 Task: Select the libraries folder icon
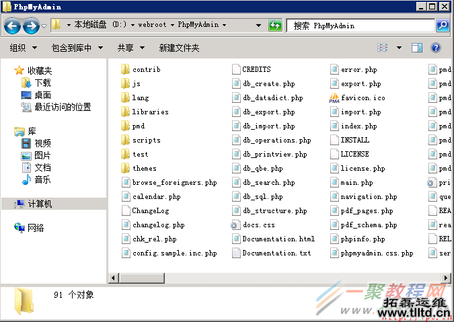coord(125,112)
